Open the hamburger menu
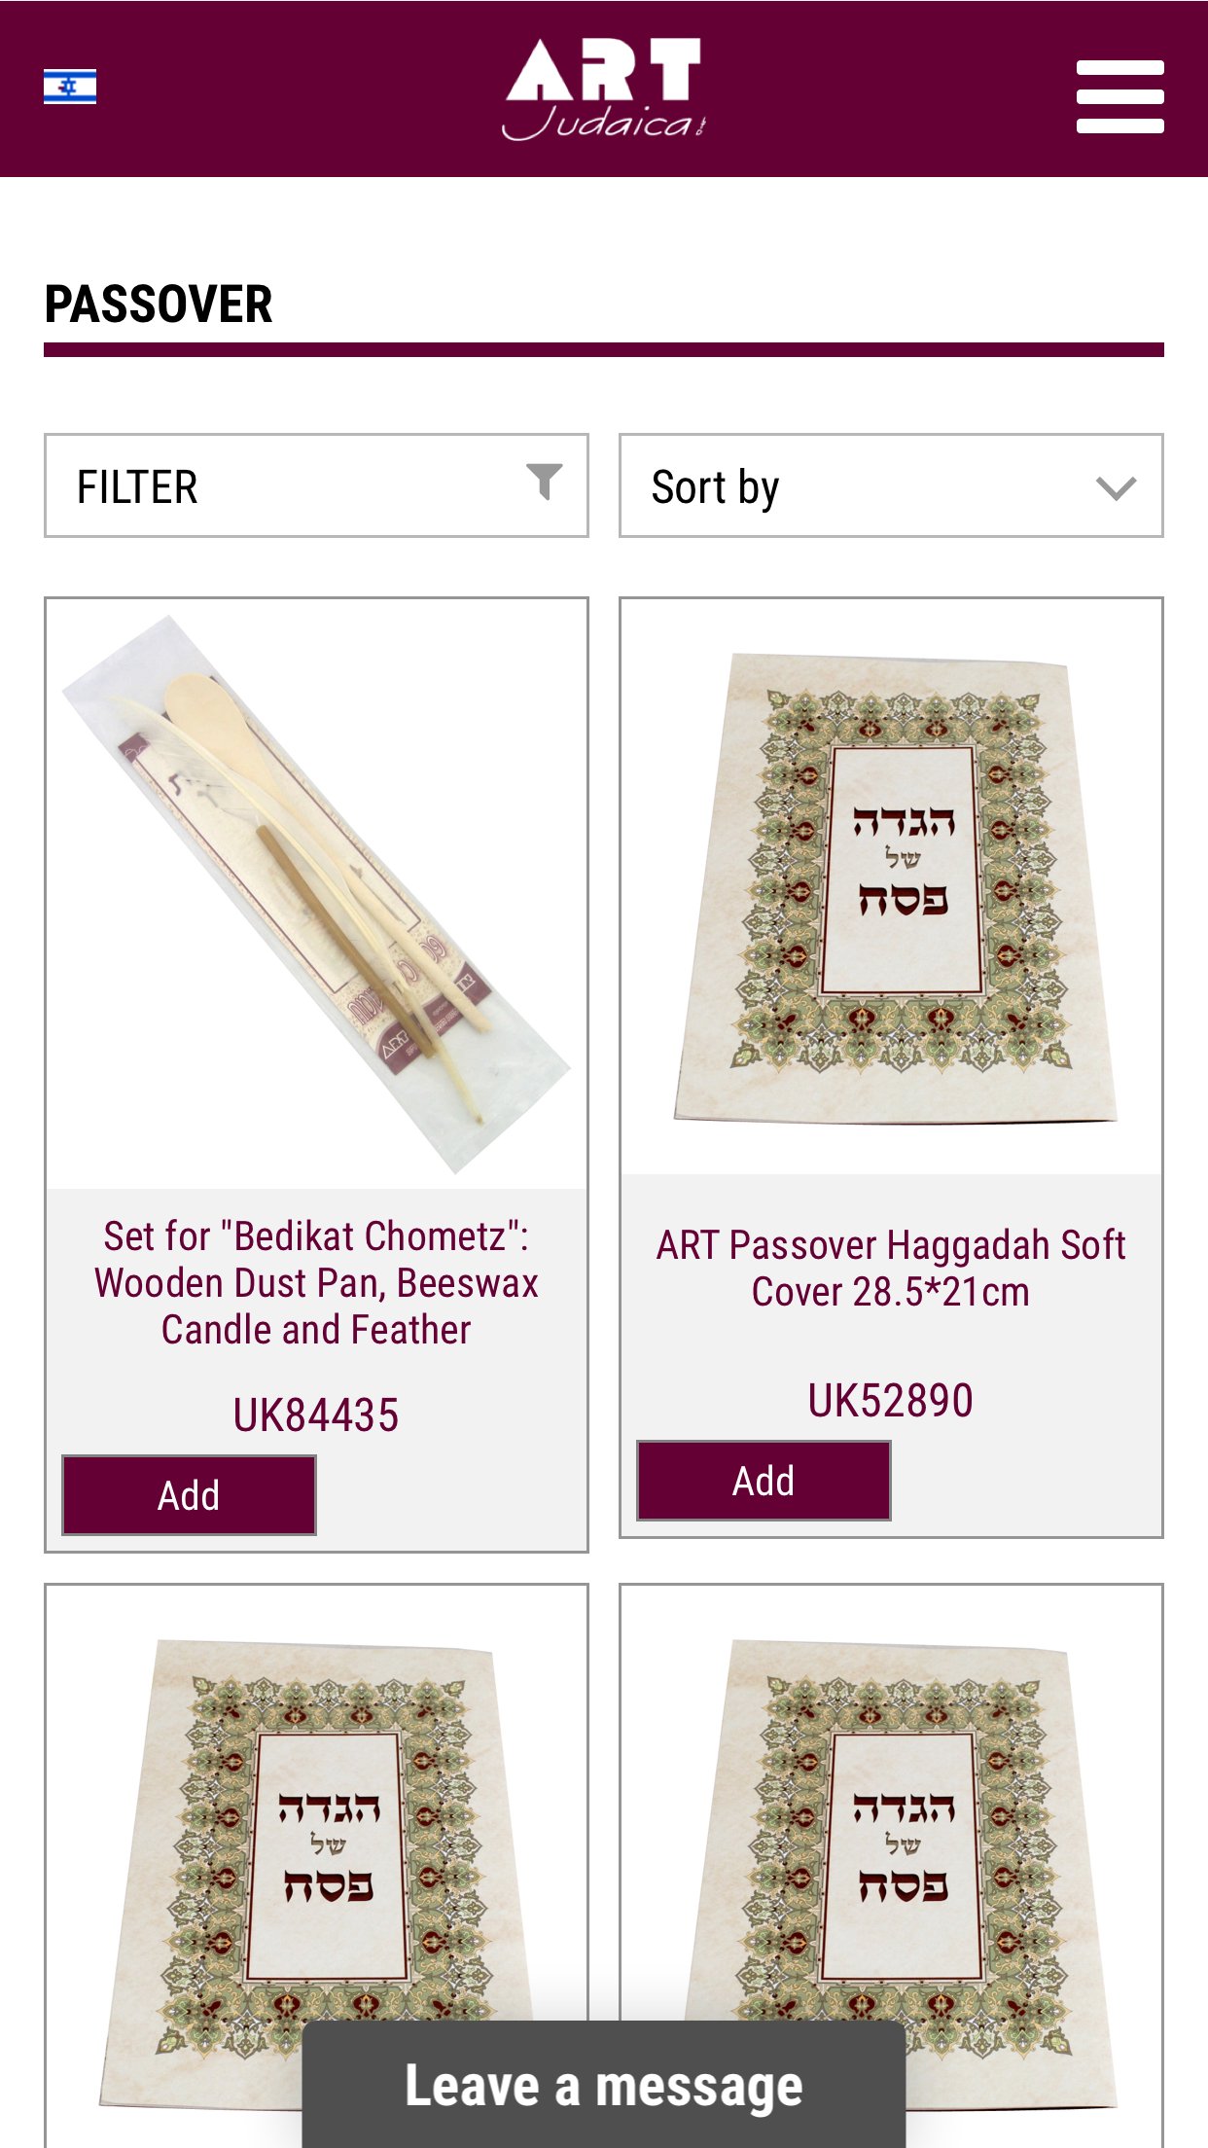Image resolution: width=1208 pixels, height=2148 pixels. (1119, 96)
